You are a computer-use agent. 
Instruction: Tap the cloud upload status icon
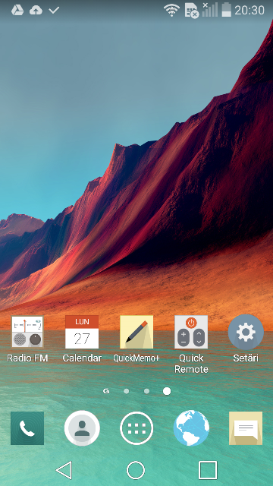(x=36, y=11)
